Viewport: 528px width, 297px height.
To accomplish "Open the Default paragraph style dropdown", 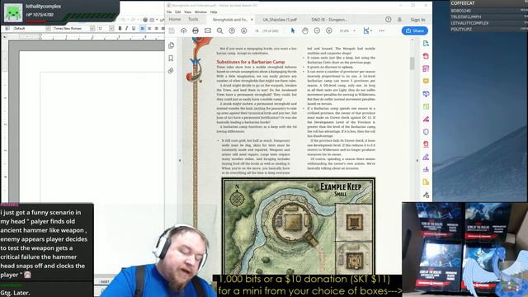I will (48, 29).
